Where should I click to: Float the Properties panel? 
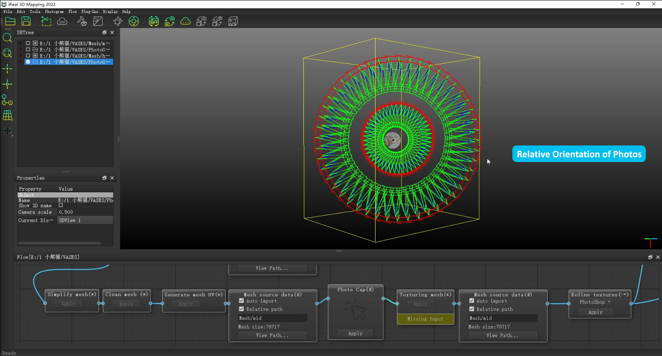pyautogui.click(x=104, y=178)
